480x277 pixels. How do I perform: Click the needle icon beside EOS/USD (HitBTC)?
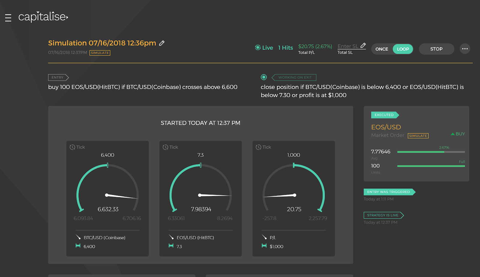(171, 237)
